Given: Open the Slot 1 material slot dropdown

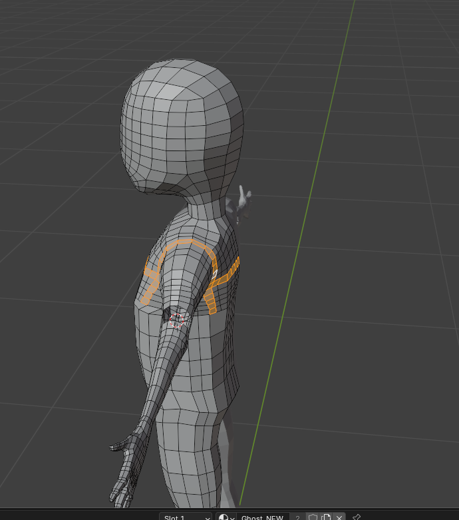Looking at the screenshot, I should click(x=185, y=517).
